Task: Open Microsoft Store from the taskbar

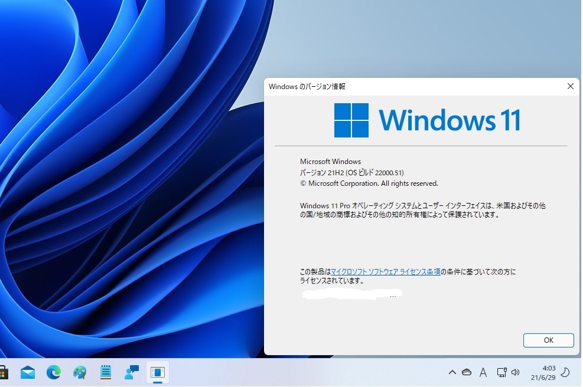Action: pyautogui.click(x=4, y=372)
